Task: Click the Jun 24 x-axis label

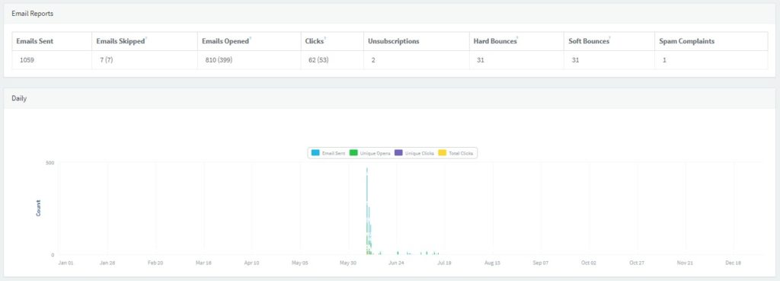Action: tap(396, 263)
